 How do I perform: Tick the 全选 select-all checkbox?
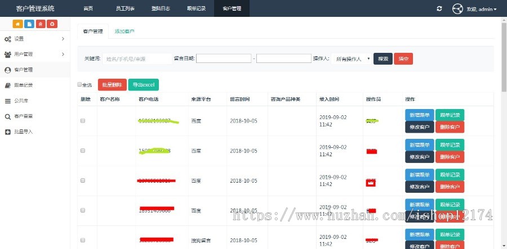(79, 84)
